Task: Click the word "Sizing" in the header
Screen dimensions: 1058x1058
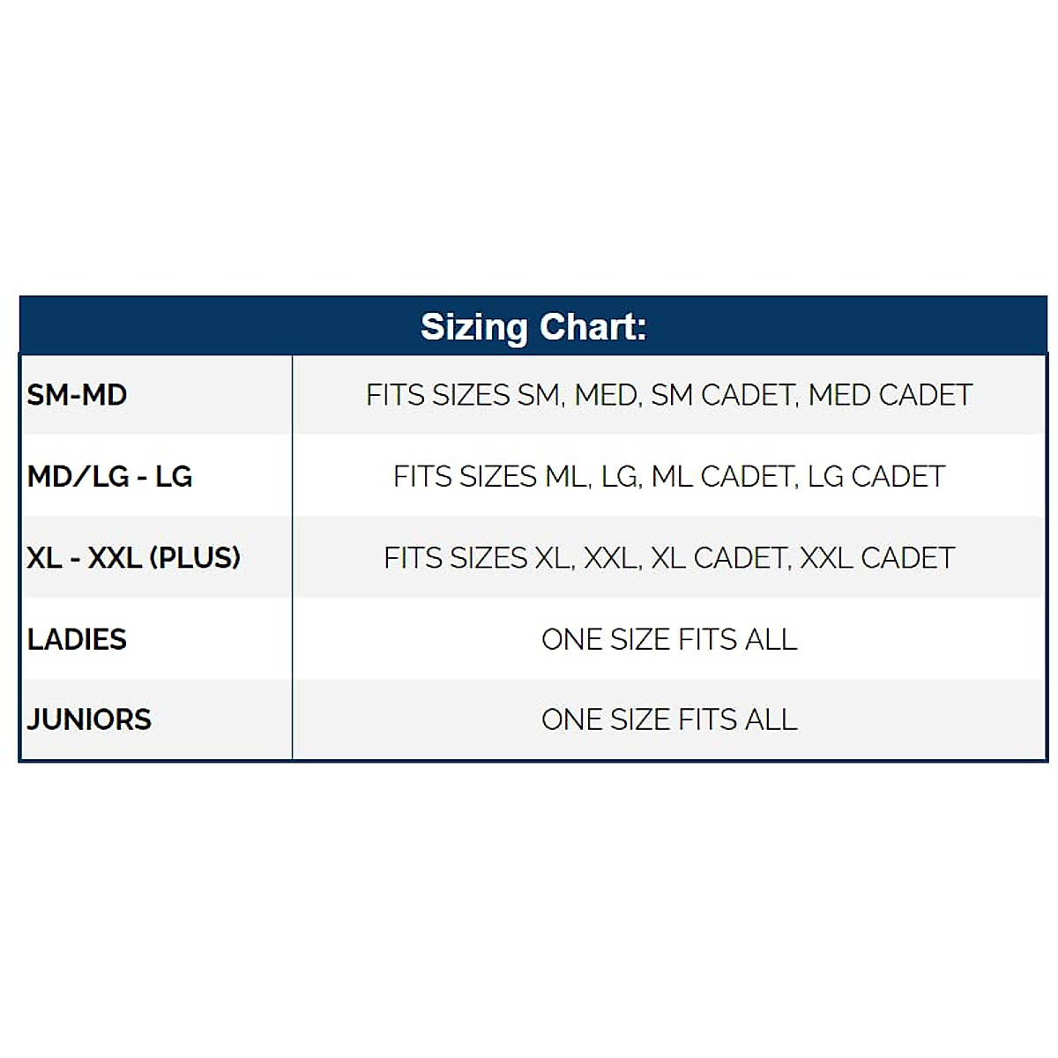Action: tap(475, 328)
